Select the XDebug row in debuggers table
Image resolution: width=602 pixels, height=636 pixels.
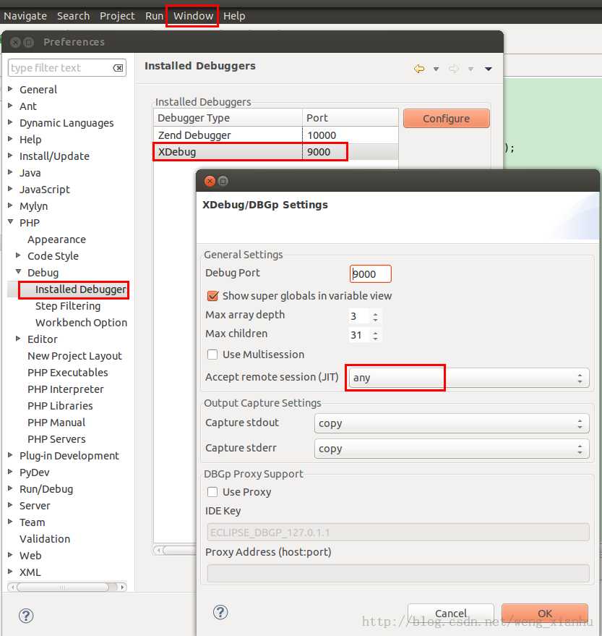[275, 152]
